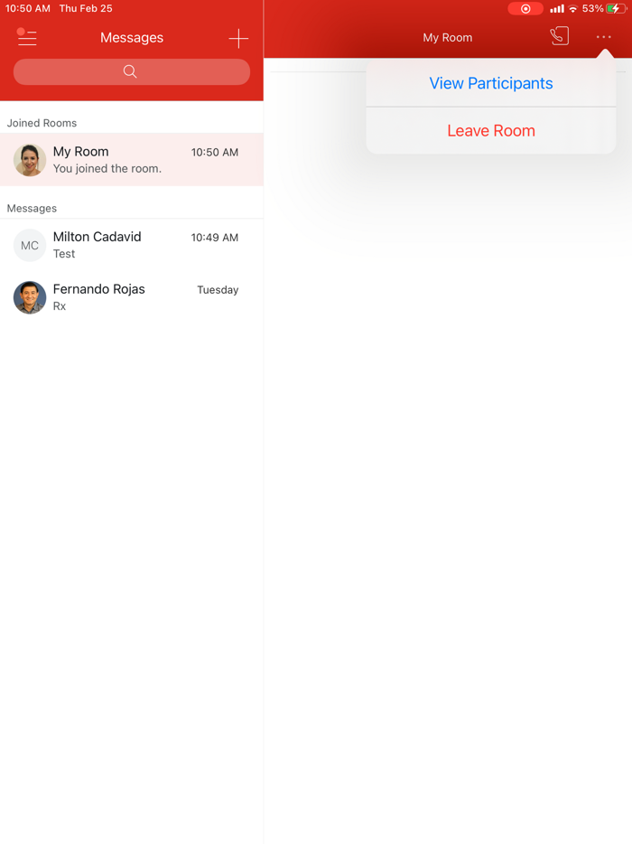The height and width of the screenshot is (844, 632).
Task: Choose Leave Room in the popup menu
Action: [490, 131]
